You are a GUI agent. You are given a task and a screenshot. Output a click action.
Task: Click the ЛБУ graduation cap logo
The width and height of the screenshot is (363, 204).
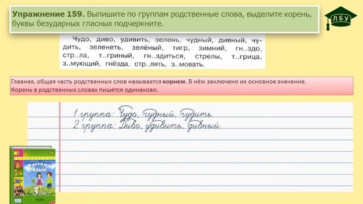coord(340,18)
